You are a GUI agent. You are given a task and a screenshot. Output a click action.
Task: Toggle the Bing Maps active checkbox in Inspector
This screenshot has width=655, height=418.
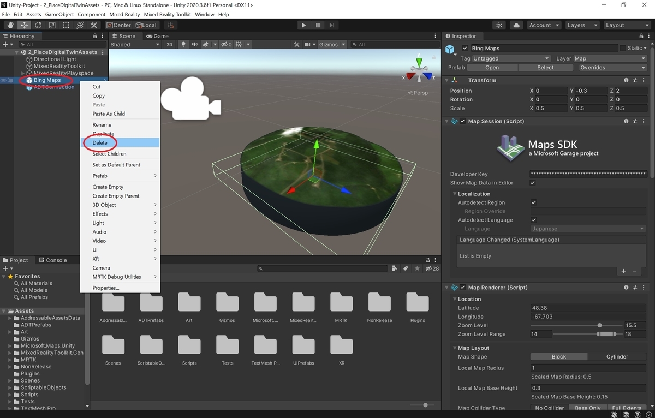(466, 48)
